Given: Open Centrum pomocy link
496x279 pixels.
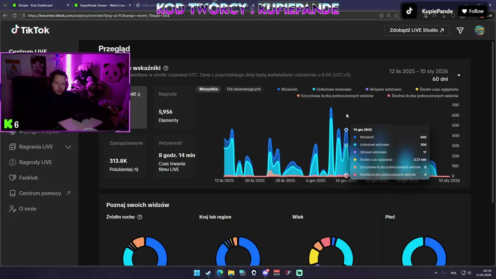Looking at the screenshot, I should tap(40, 193).
